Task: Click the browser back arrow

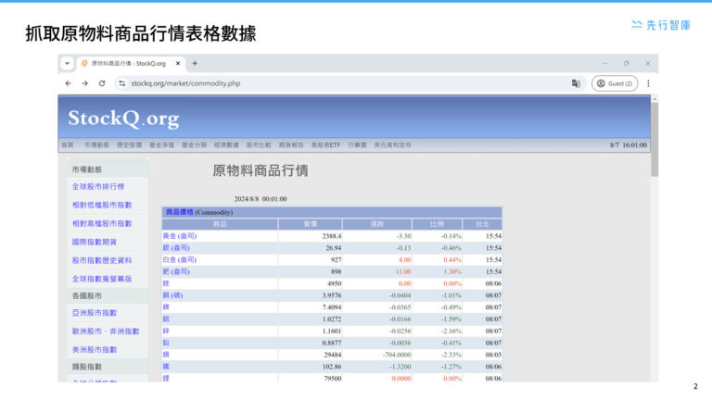Action: pyautogui.click(x=69, y=83)
